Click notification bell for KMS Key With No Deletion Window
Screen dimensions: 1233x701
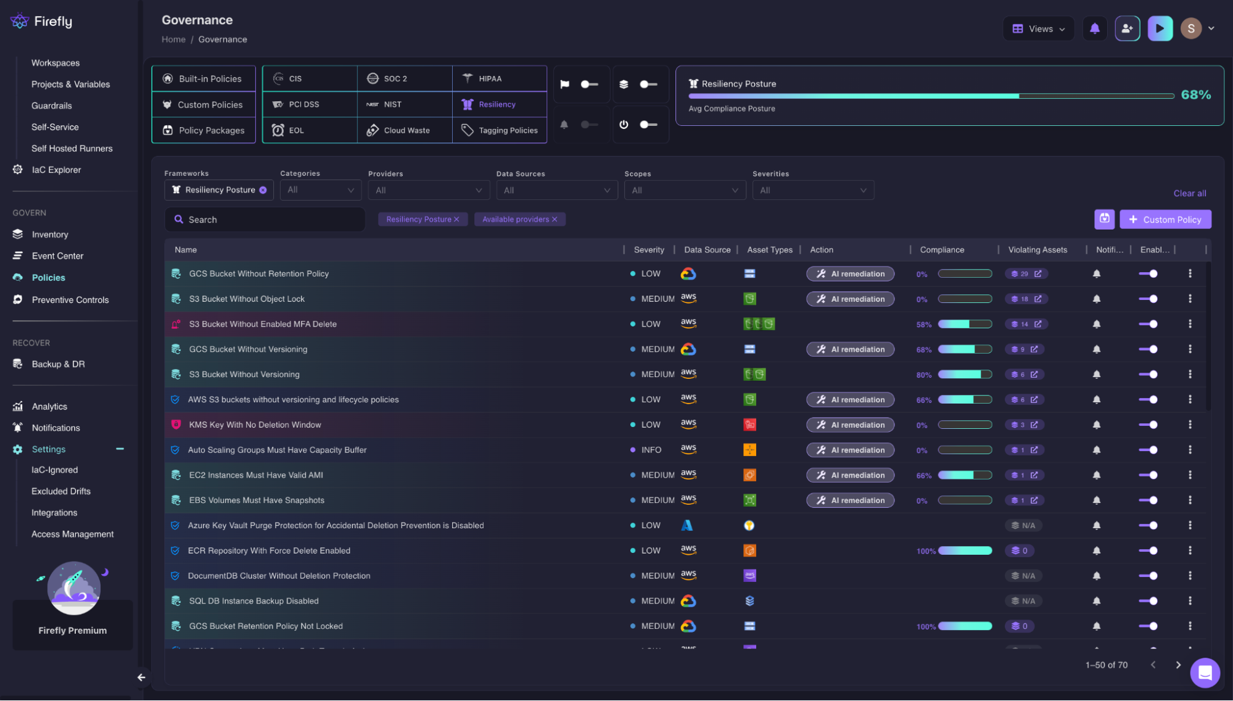coord(1096,425)
